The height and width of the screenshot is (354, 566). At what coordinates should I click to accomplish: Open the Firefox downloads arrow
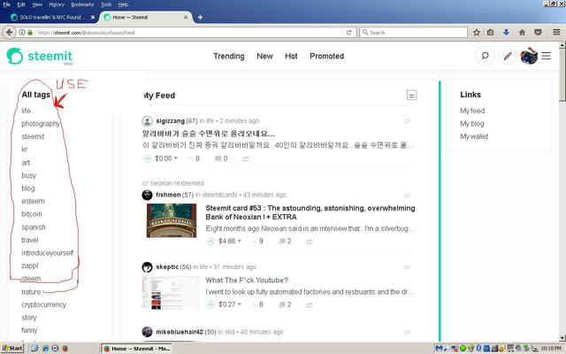(506, 33)
